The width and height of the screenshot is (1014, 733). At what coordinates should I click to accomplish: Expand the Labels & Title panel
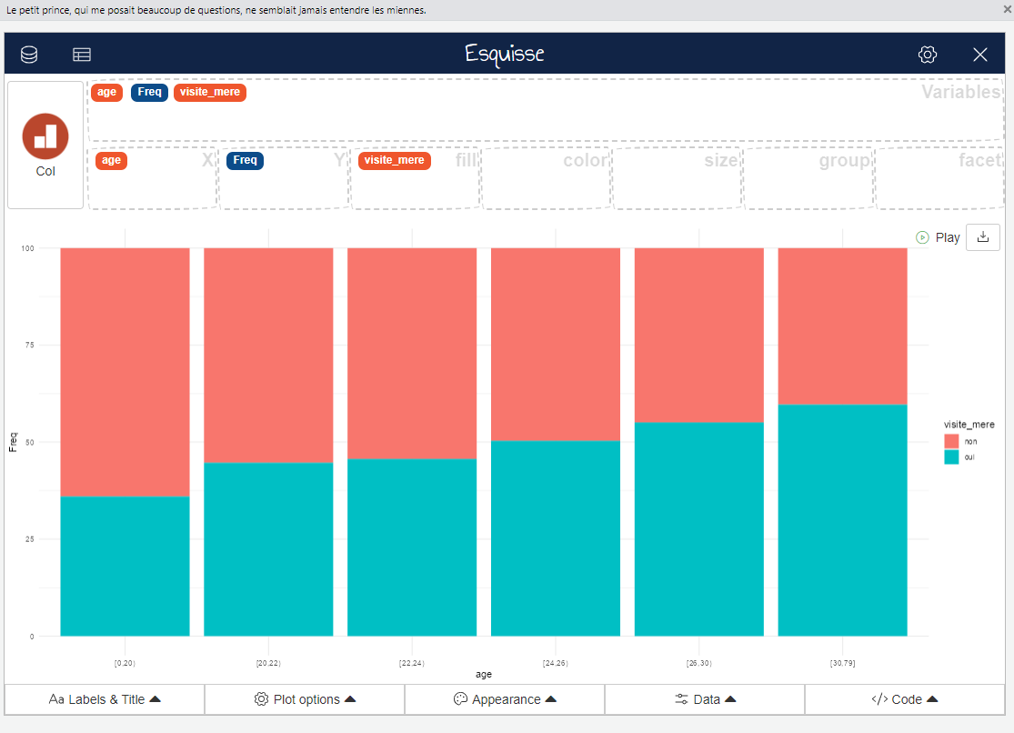pyautogui.click(x=105, y=699)
